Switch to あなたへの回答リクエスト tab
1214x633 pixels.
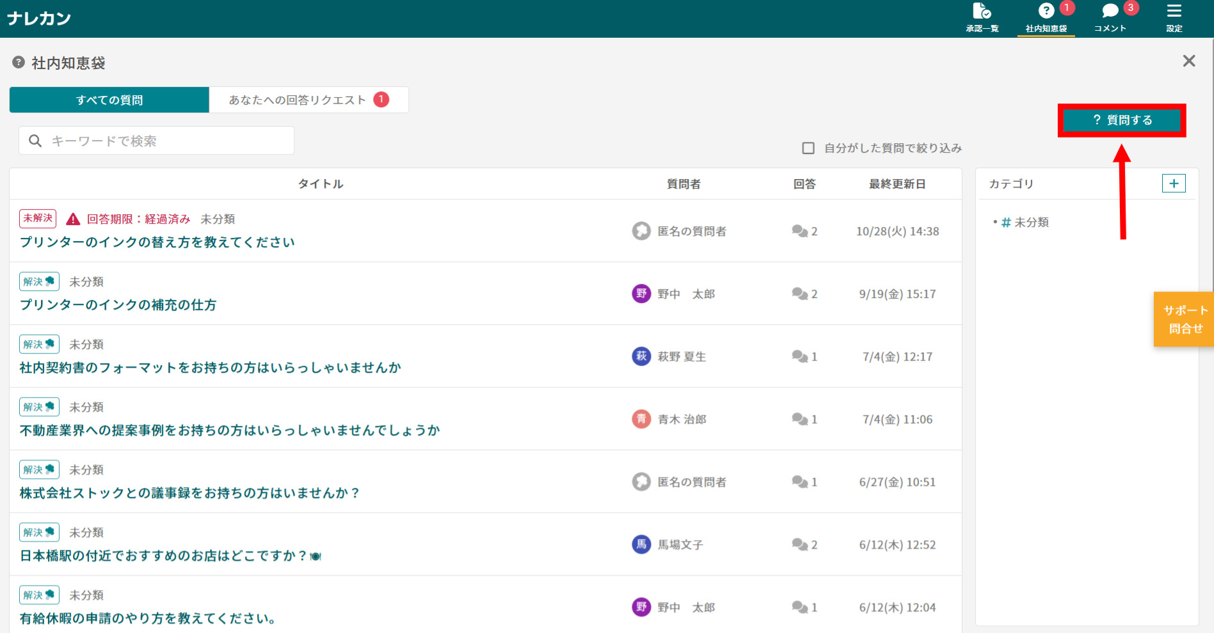tap(308, 100)
